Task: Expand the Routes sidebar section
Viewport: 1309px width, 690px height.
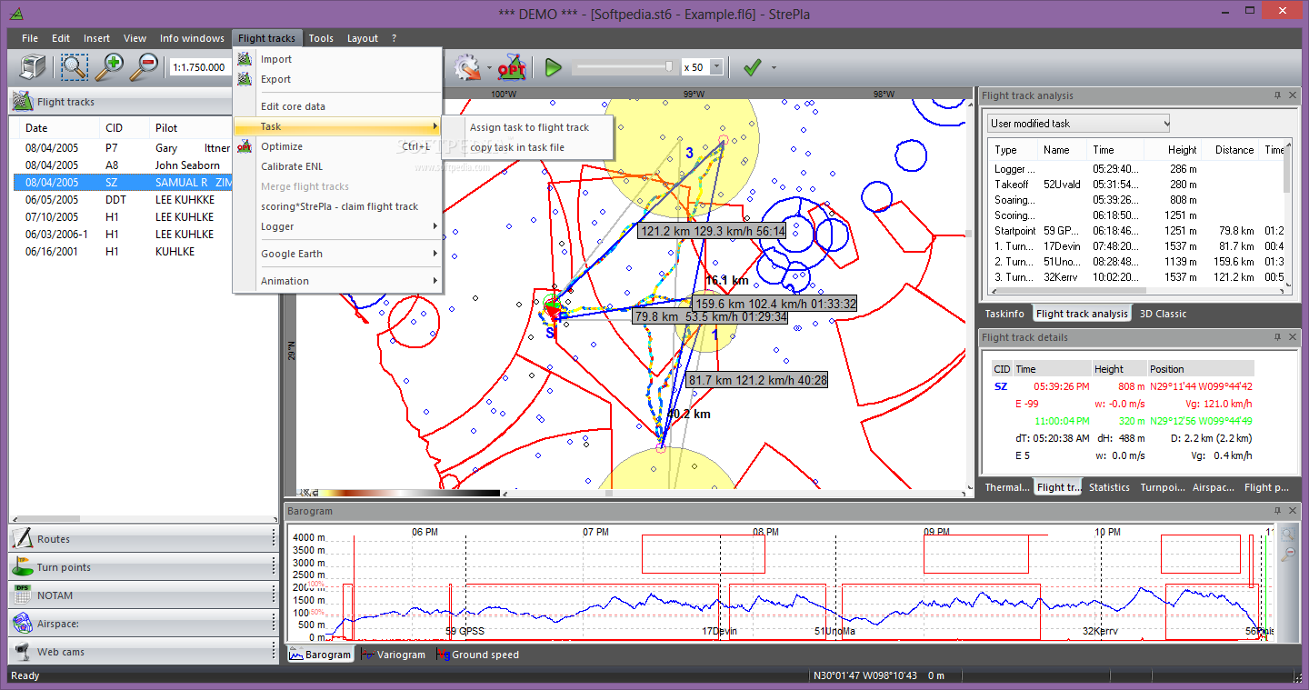Action: click(x=143, y=539)
